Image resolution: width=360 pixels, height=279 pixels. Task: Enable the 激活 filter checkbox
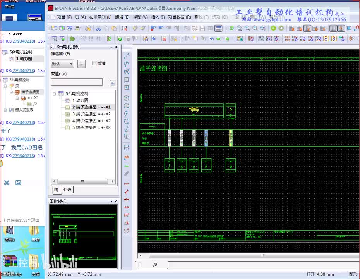pyautogui.click(x=94, y=63)
